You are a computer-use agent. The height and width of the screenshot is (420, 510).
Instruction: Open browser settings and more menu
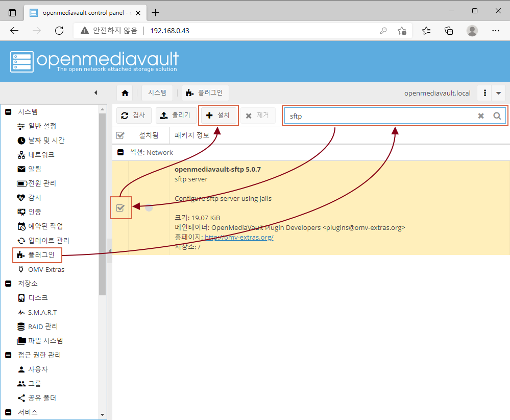tap(495, 31)
